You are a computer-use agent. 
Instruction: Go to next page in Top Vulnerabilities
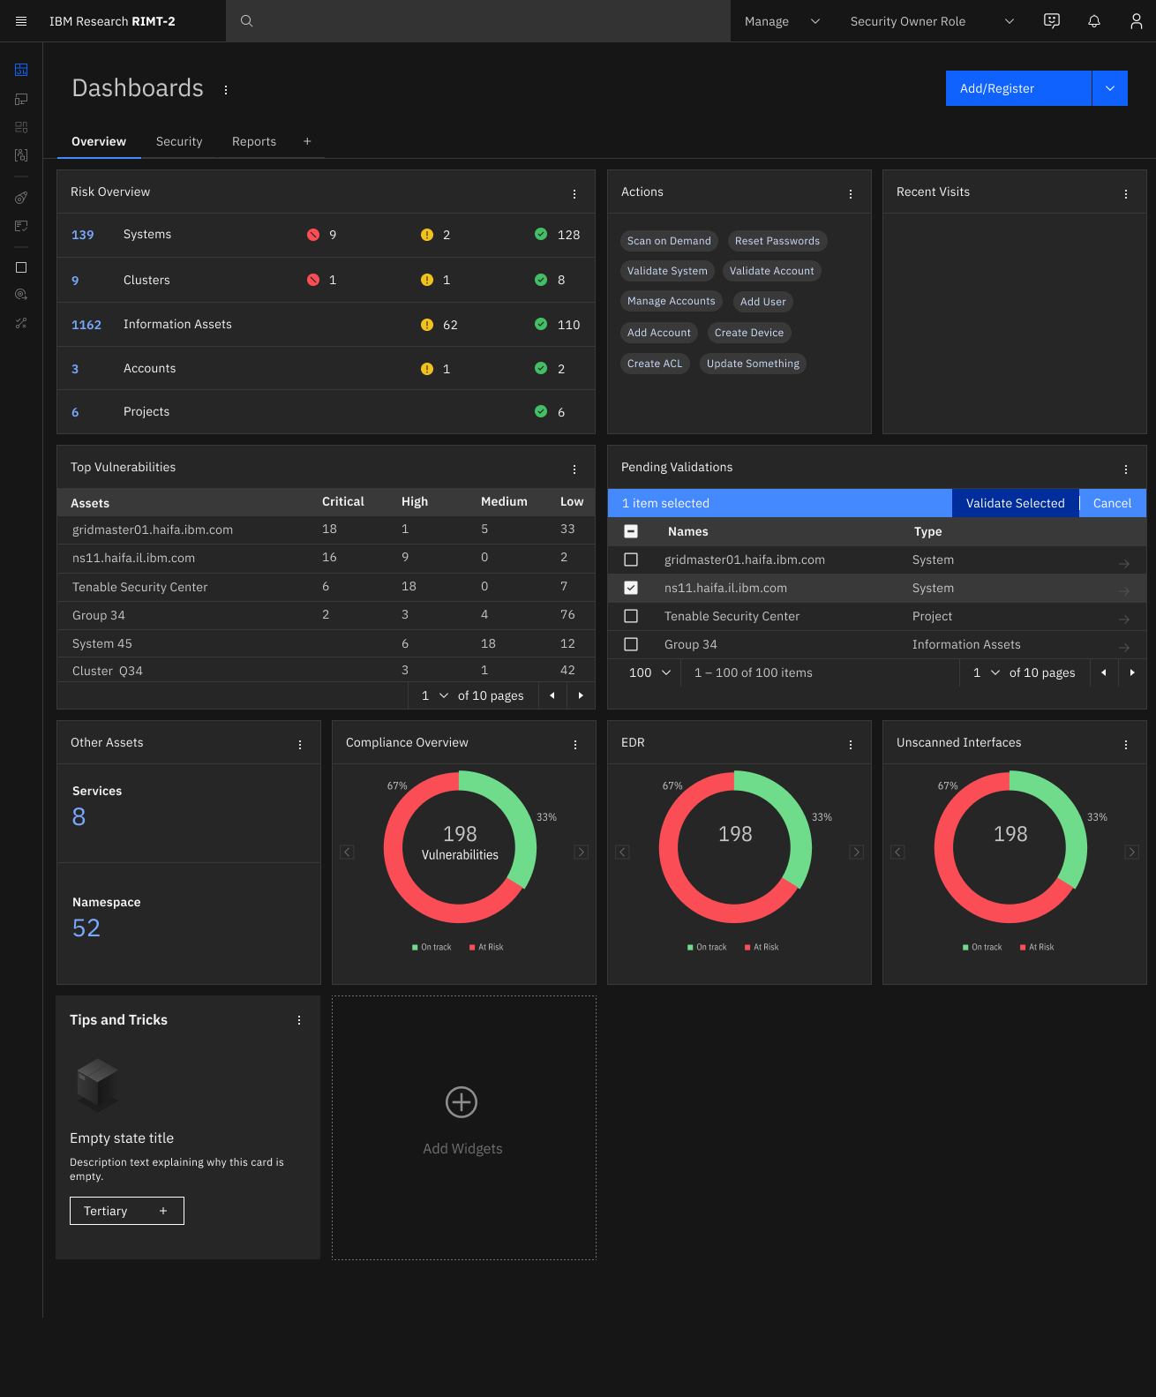[x=581, y=695]
